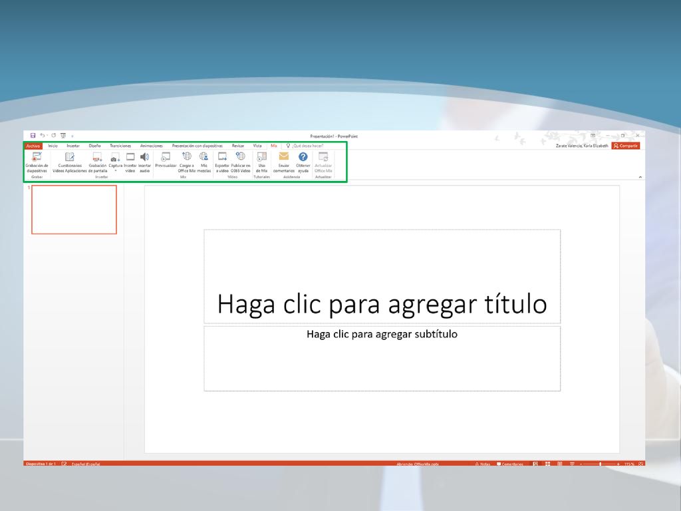
Task: Open Uso de Mix tutorials
Action: coord(261,162)
